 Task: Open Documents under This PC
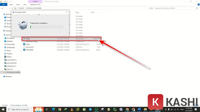(10, 44)
